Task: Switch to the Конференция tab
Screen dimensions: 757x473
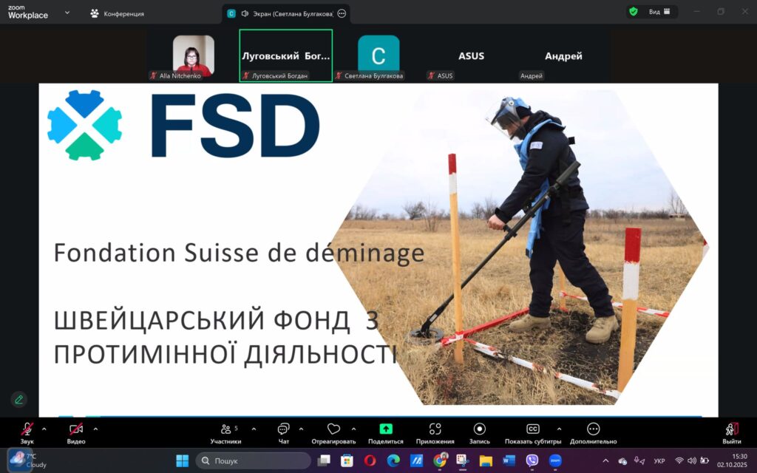Action: pyautogui.click(x=117, y=13)
